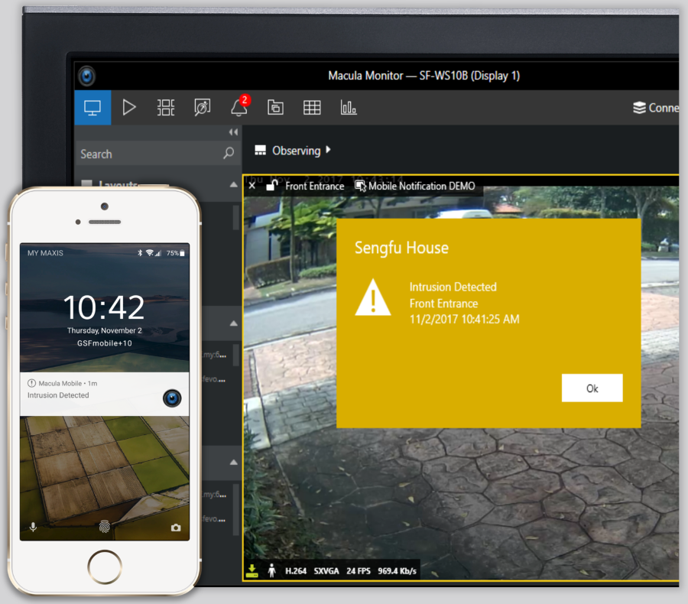The height and width of the screenshot is (604, 688).
Task: Open the statistics bar chart icon
Action: coord(349,108)
